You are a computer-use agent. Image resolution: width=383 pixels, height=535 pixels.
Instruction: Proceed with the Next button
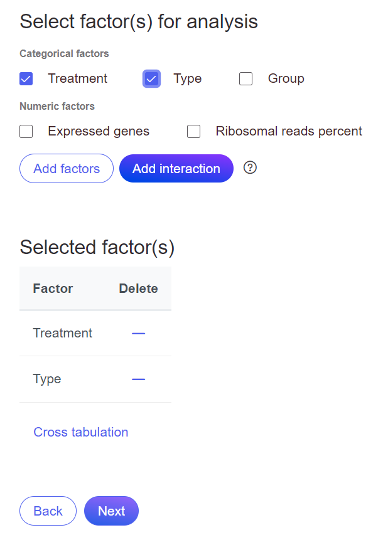click(111, 511)
